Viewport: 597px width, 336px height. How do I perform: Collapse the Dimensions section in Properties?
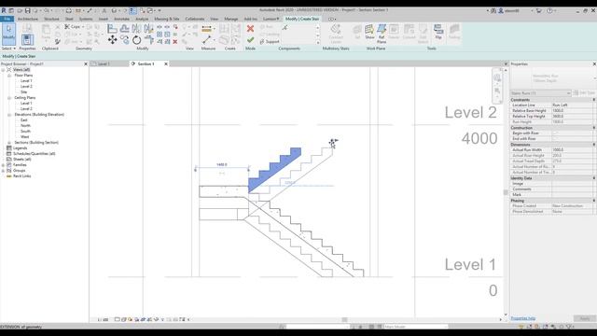tap(593, 145)
